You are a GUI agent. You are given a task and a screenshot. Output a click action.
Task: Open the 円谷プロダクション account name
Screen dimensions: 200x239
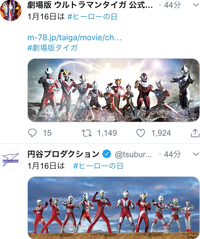click(x=63, y=154)
